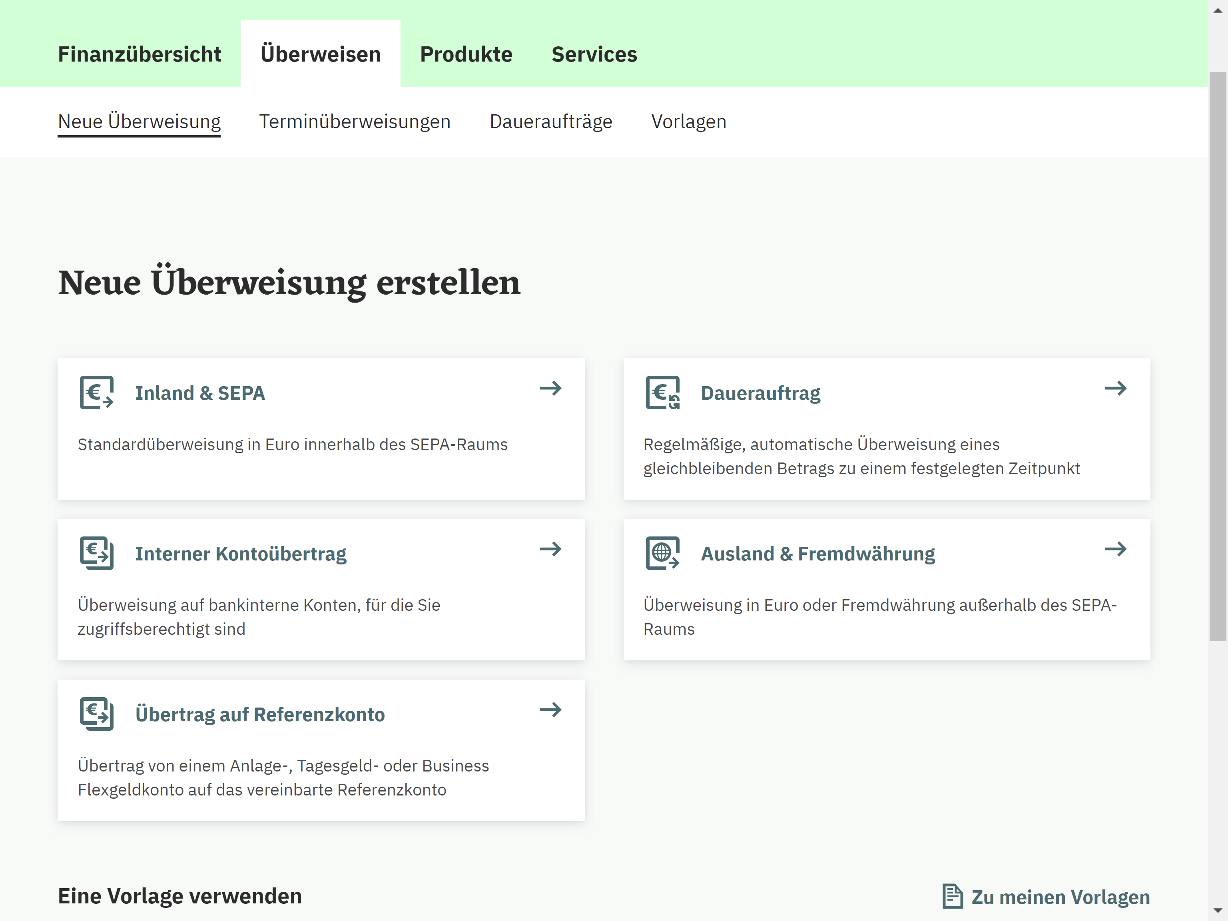
Task: Open Übertrag auf Referenzkonto title link
Action: tap(260, 714)
